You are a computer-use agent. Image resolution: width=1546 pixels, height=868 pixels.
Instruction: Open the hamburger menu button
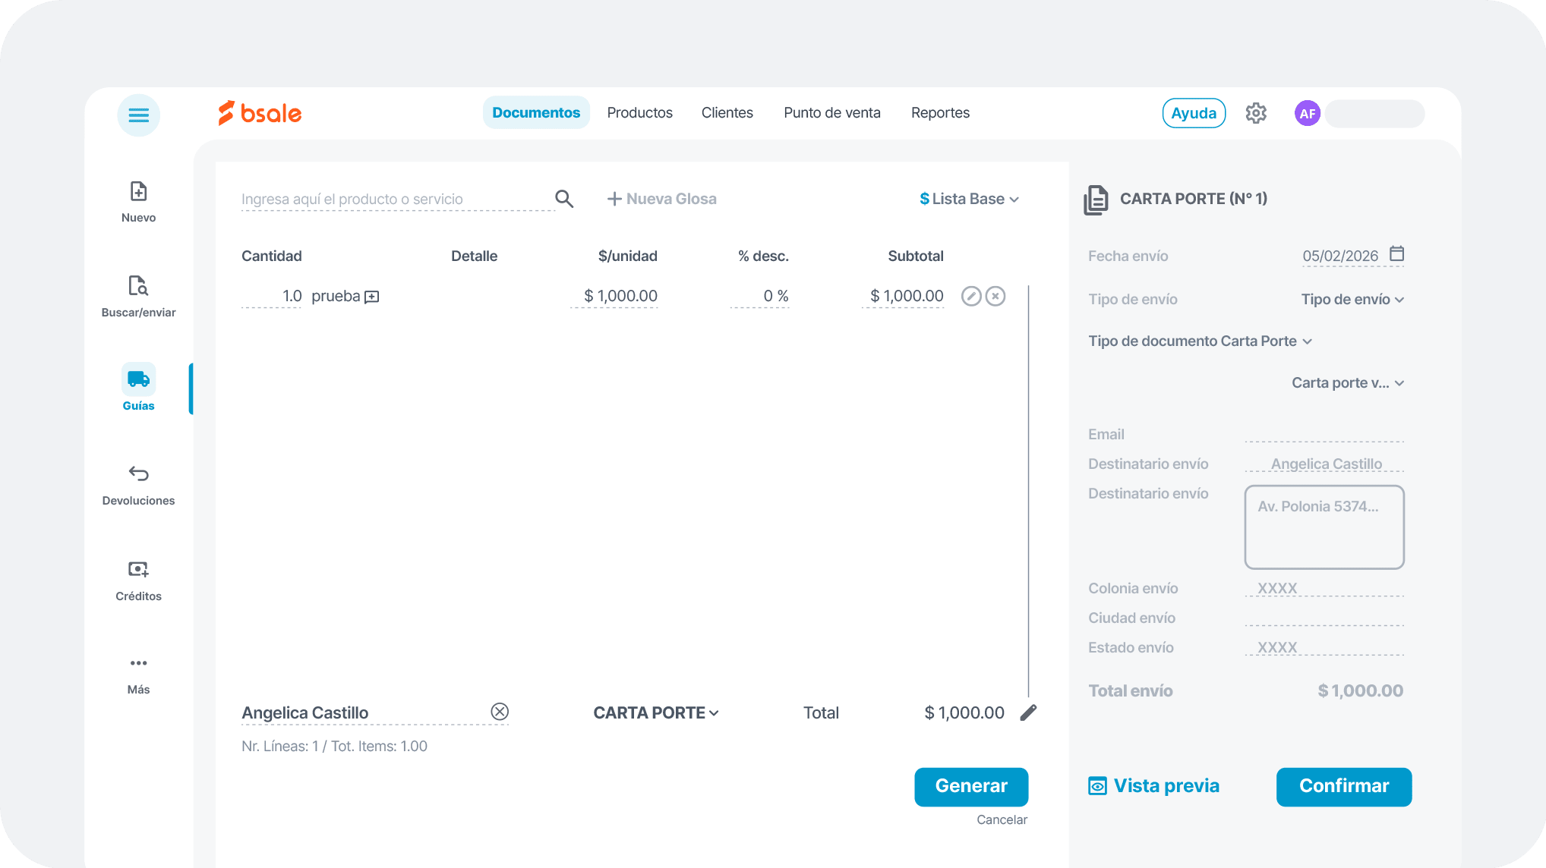(x=138, y=115)
